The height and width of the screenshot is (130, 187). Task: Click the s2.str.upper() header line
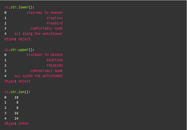click(x=19, y=50)
